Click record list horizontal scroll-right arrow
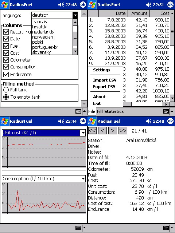This screenshot has width=175, height=233. point(166,104)
